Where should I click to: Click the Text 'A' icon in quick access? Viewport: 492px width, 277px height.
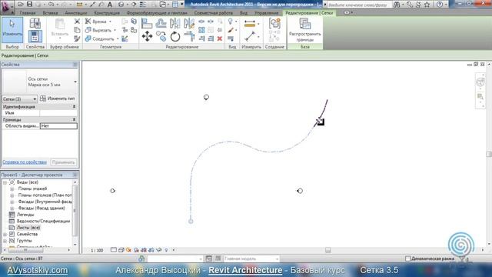(110, 5)
